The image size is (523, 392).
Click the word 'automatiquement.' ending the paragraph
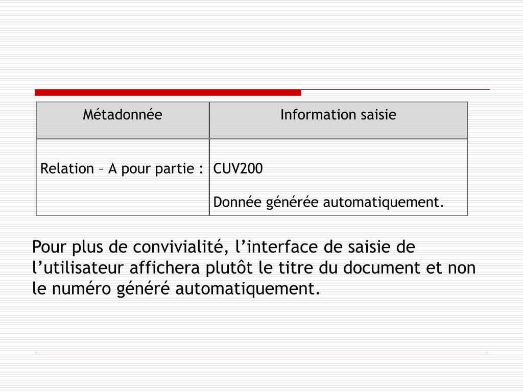(248, 289)
